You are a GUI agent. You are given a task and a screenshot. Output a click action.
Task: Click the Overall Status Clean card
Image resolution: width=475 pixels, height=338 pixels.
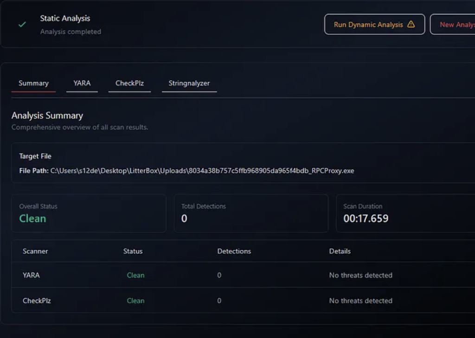point(89,213)
